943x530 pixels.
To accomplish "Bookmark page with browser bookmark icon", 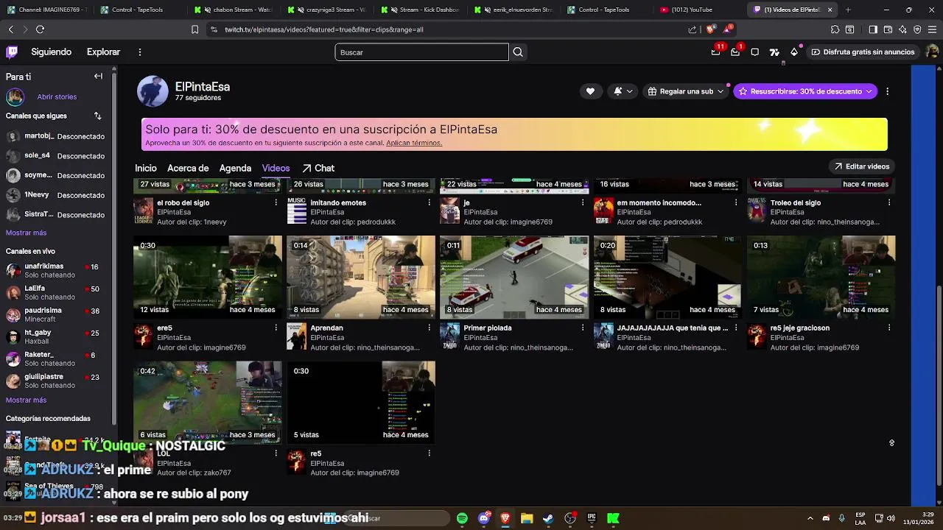I will pos(194,29).
